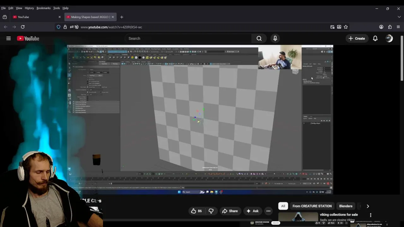Open the tracking protection shield icon

click(58, 27)
